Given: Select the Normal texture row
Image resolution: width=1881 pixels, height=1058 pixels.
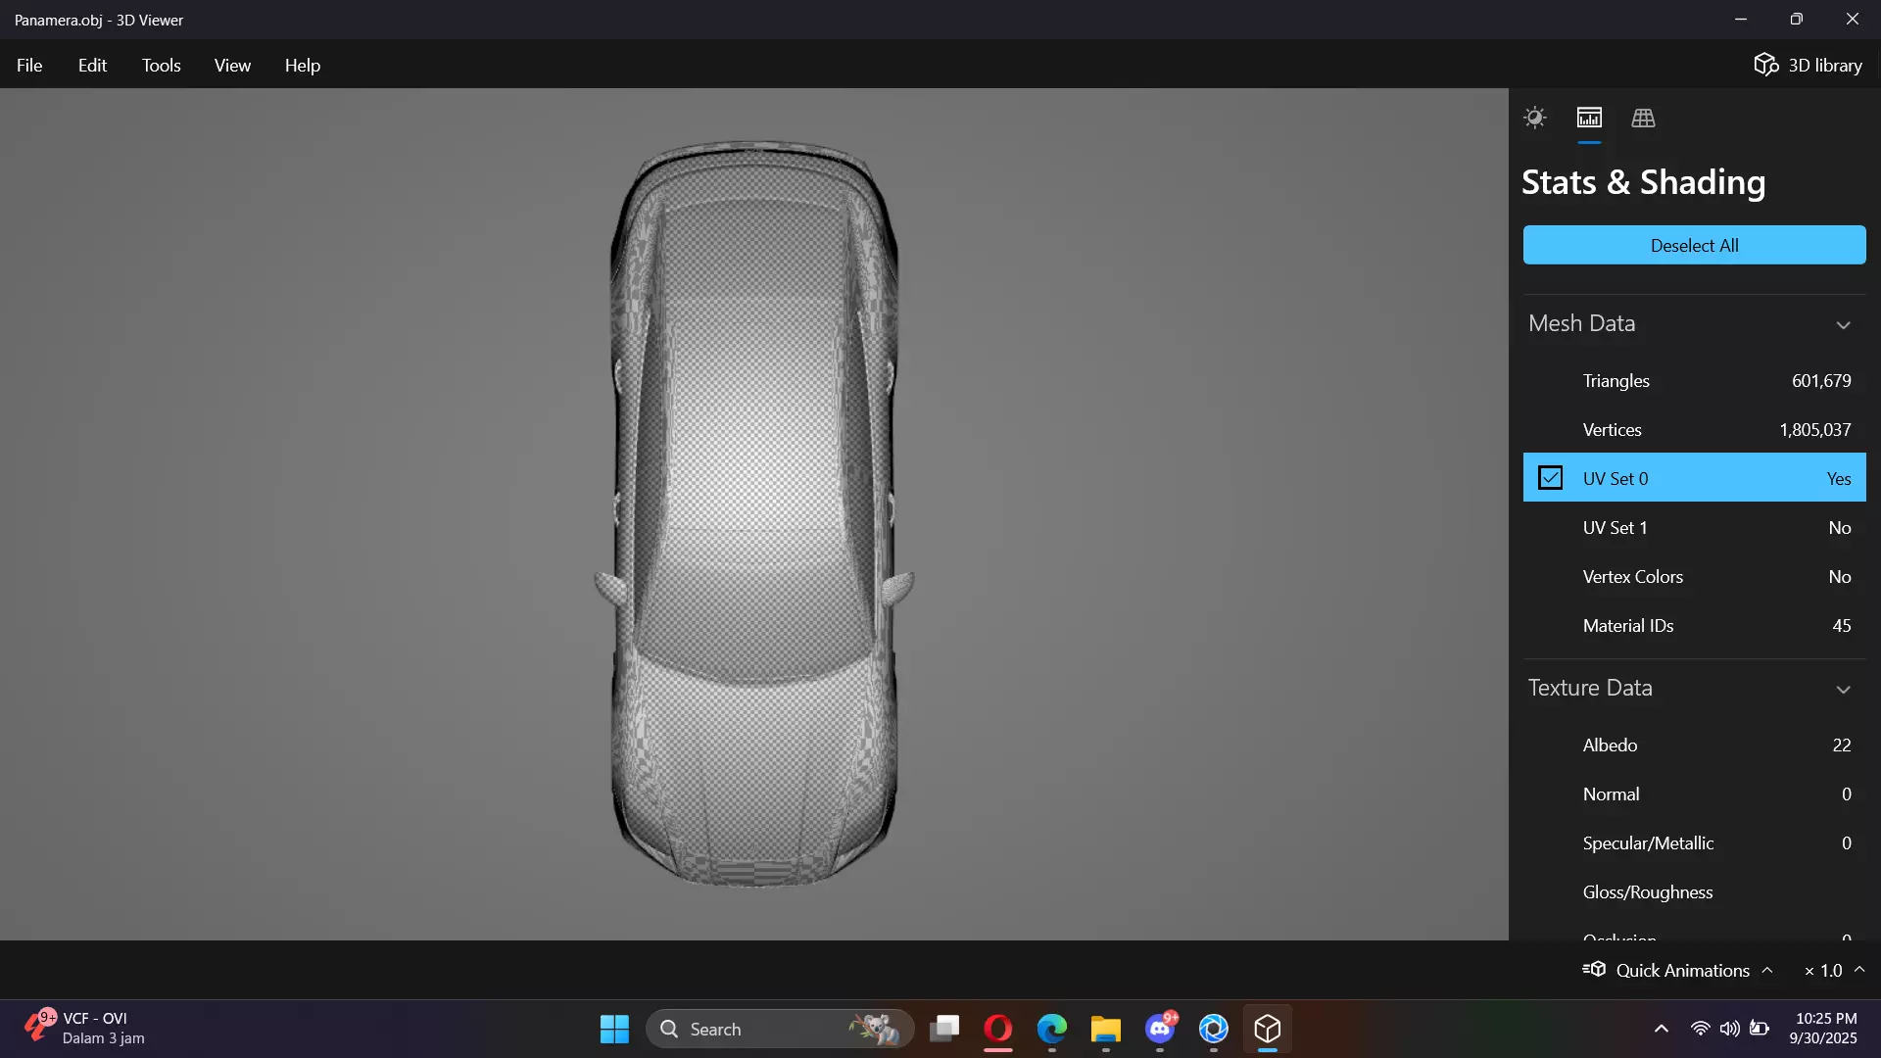Looking at the screenshot, I should 1694,793.
